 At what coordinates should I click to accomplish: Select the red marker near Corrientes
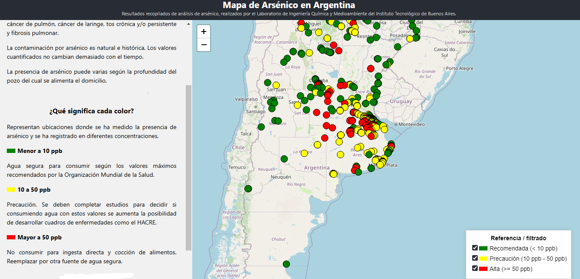371,68
